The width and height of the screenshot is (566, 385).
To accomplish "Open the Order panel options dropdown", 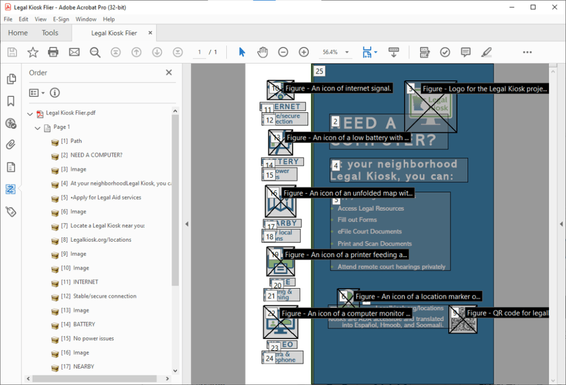I will click(x=35, y=92).
